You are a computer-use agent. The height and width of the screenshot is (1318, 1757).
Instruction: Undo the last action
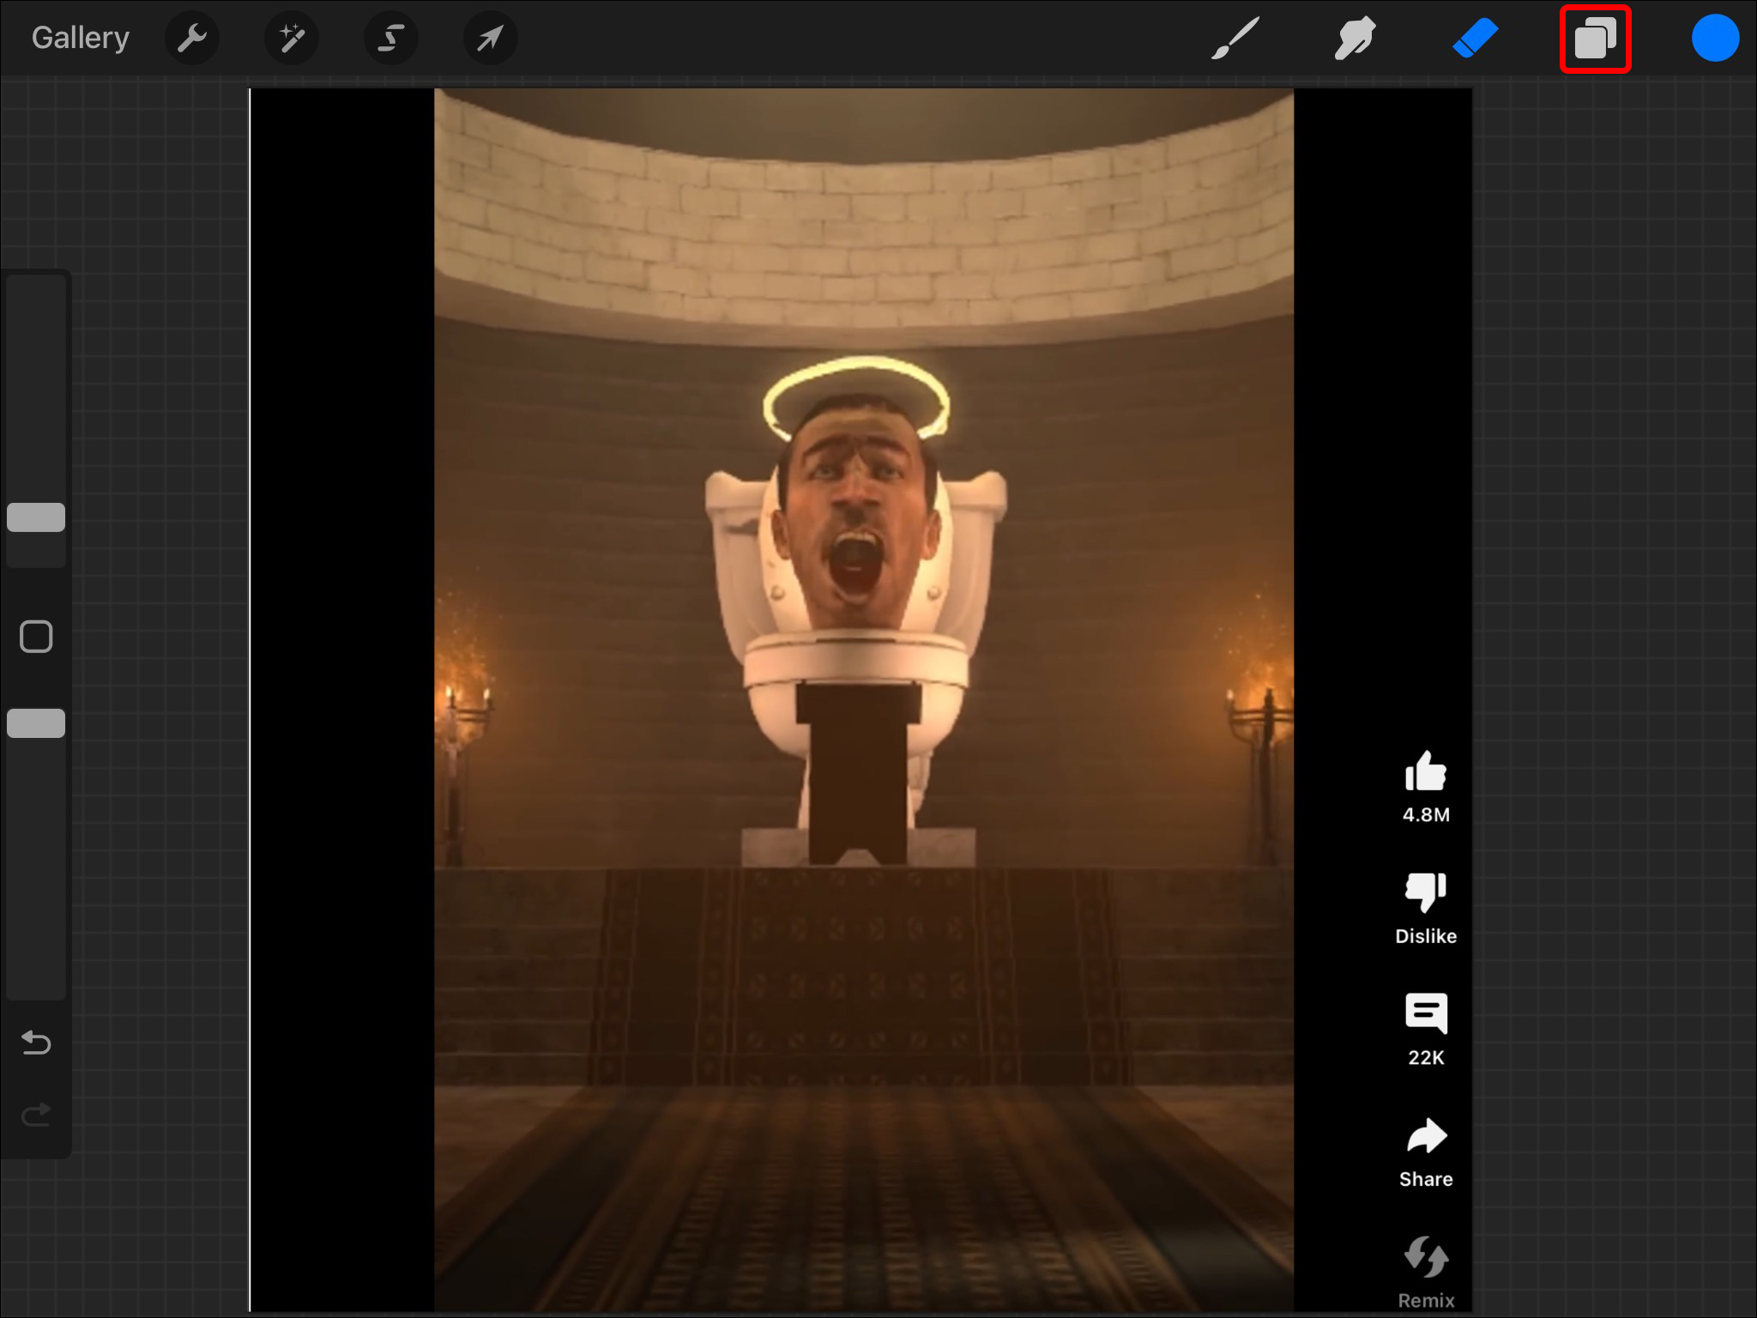(x=36, y=1043)
